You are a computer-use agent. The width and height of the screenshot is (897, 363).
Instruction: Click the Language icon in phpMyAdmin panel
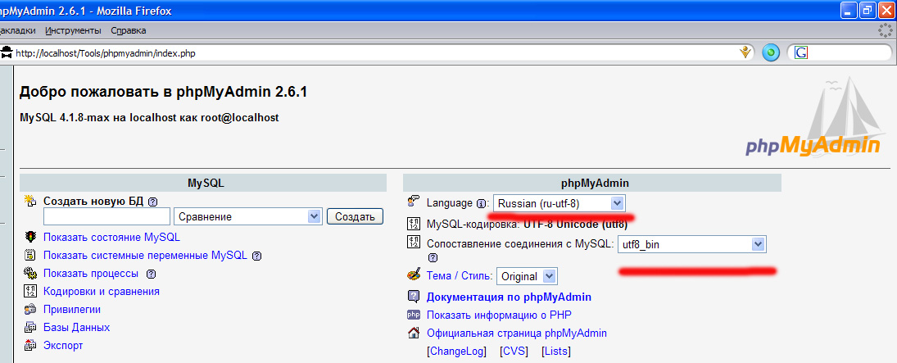pos(413,202)
